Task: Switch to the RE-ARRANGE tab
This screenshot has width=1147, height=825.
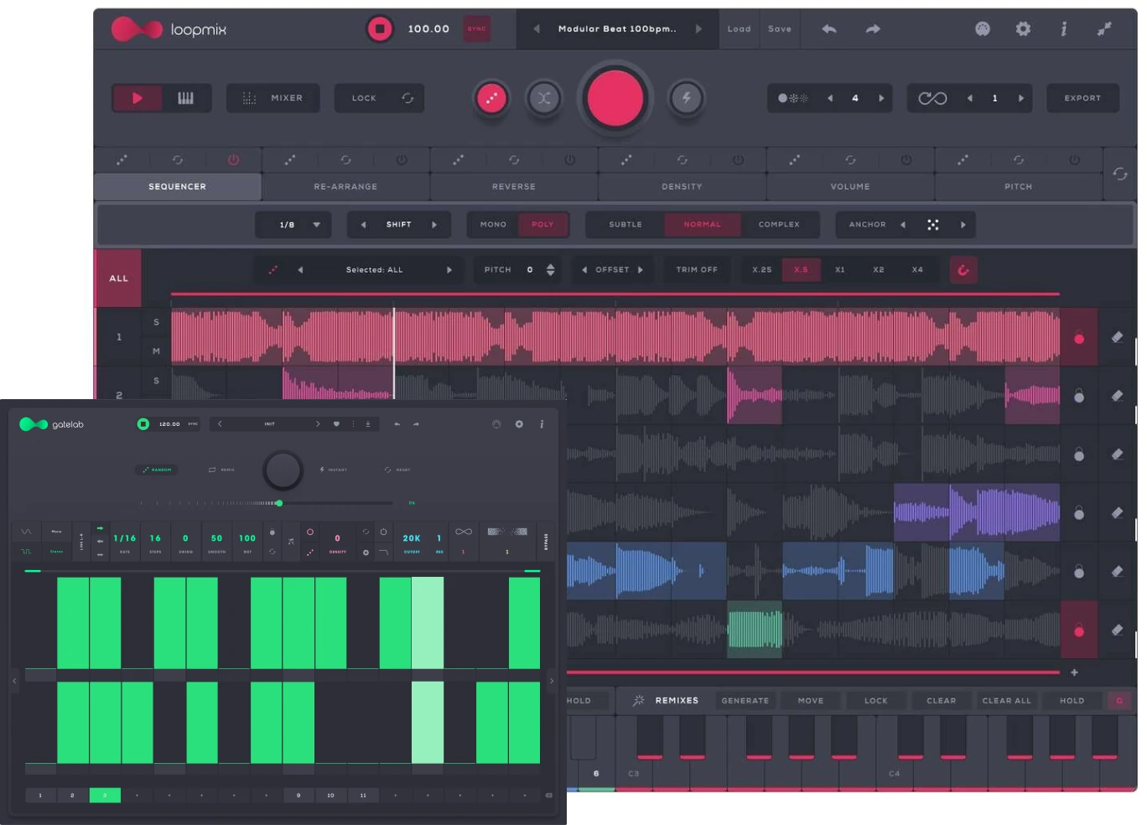Action: (345, 187)
